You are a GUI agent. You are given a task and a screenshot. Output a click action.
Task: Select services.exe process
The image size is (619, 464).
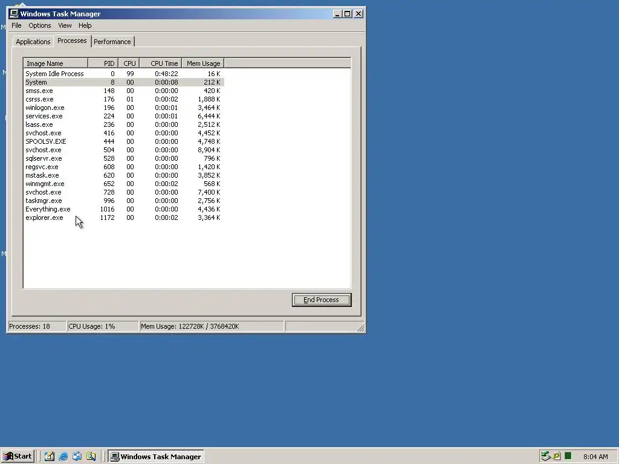tap(124, 116)
